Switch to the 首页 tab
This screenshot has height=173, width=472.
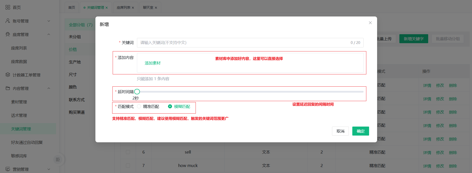(72, 7)
